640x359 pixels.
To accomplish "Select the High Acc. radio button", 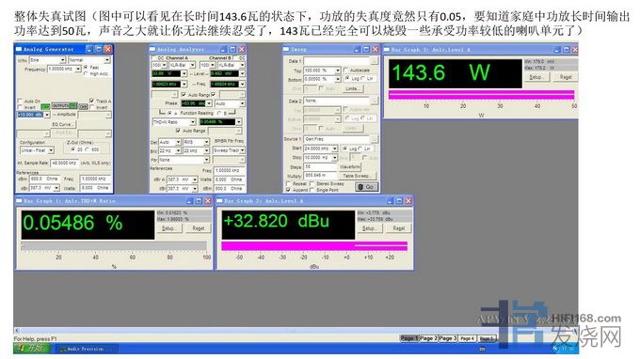I will point(86,73).
